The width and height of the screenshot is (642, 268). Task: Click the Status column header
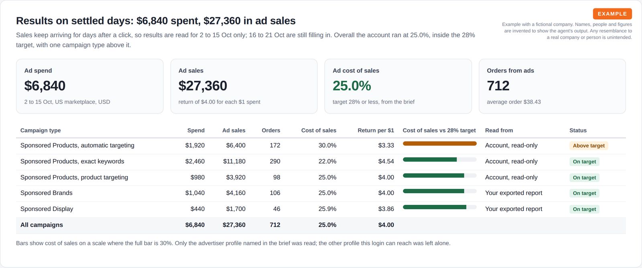[578, 130]
